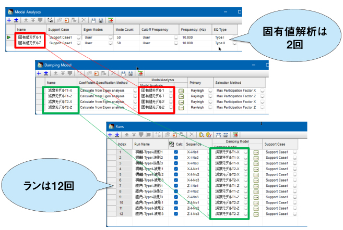Toggle Calc. checkbox for run index 7

pos(176,186)
